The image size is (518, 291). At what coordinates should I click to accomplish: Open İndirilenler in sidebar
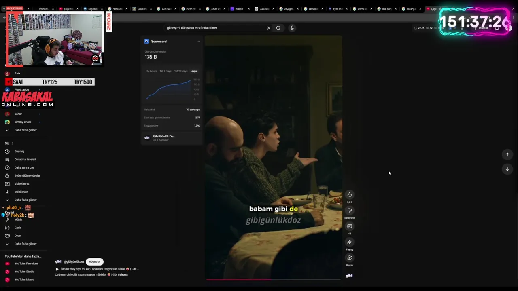(x=21, y=192)
